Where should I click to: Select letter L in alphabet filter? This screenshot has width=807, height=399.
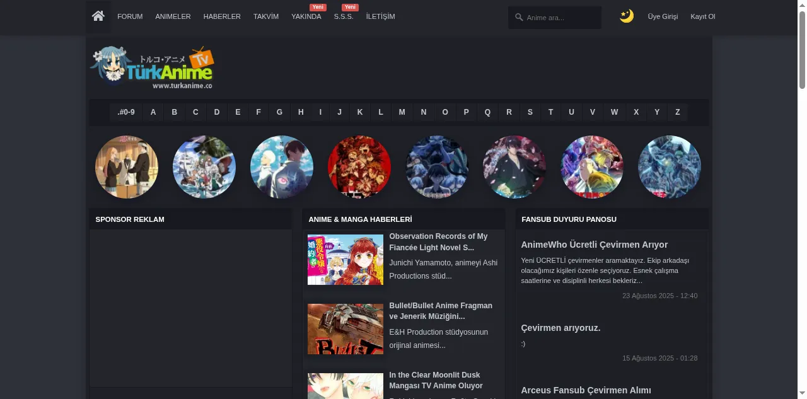click(381, 112)
